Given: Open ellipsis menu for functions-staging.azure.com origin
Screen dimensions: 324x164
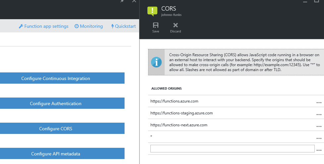Looking at the screenshot, I should pos(319,114).
